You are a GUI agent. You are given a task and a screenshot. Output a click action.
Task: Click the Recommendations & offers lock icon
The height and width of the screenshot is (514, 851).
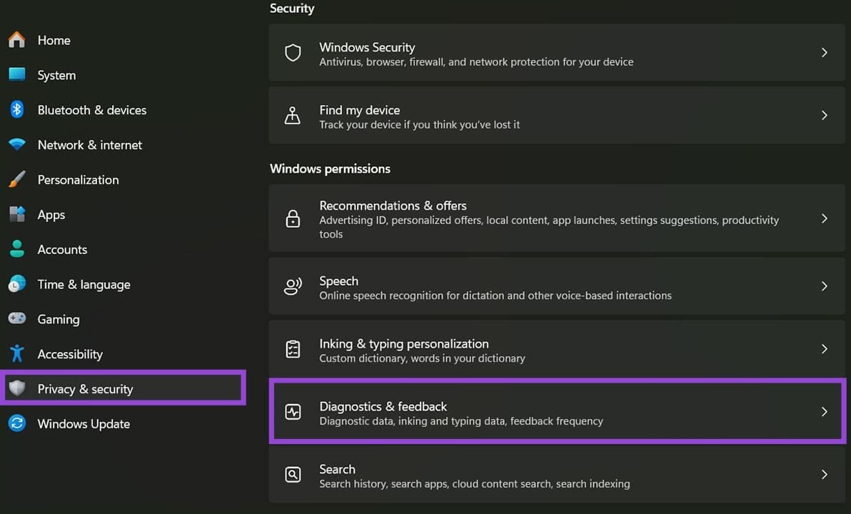293,219
